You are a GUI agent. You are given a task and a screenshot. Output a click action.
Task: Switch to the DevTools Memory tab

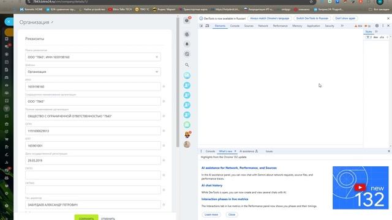point(297,26)
